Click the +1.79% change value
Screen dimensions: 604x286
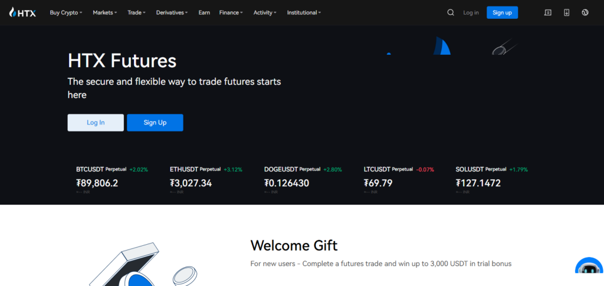point(518,169)
